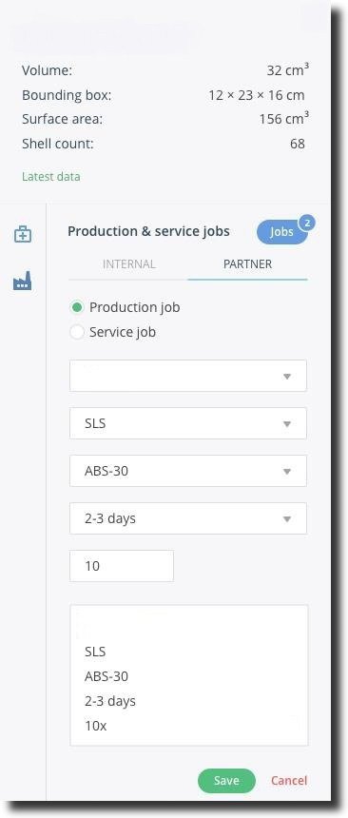Click the Jobs count badge showing 2
Screen dimensions: 348x818
[307, 223]
